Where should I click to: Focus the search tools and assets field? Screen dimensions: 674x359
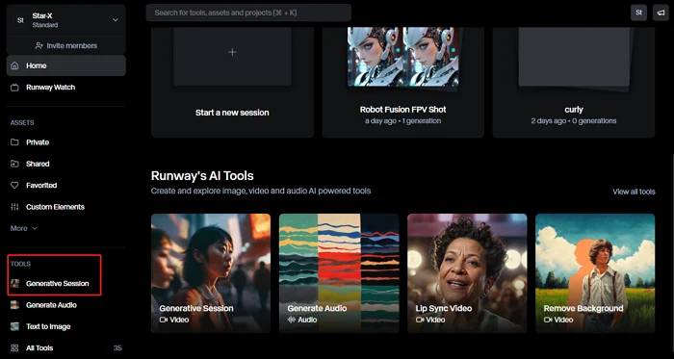[x=248, y=13]
